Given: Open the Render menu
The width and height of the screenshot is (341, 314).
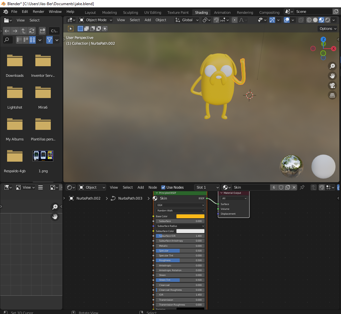Looking at the screenshot, I should click(38, 12).
